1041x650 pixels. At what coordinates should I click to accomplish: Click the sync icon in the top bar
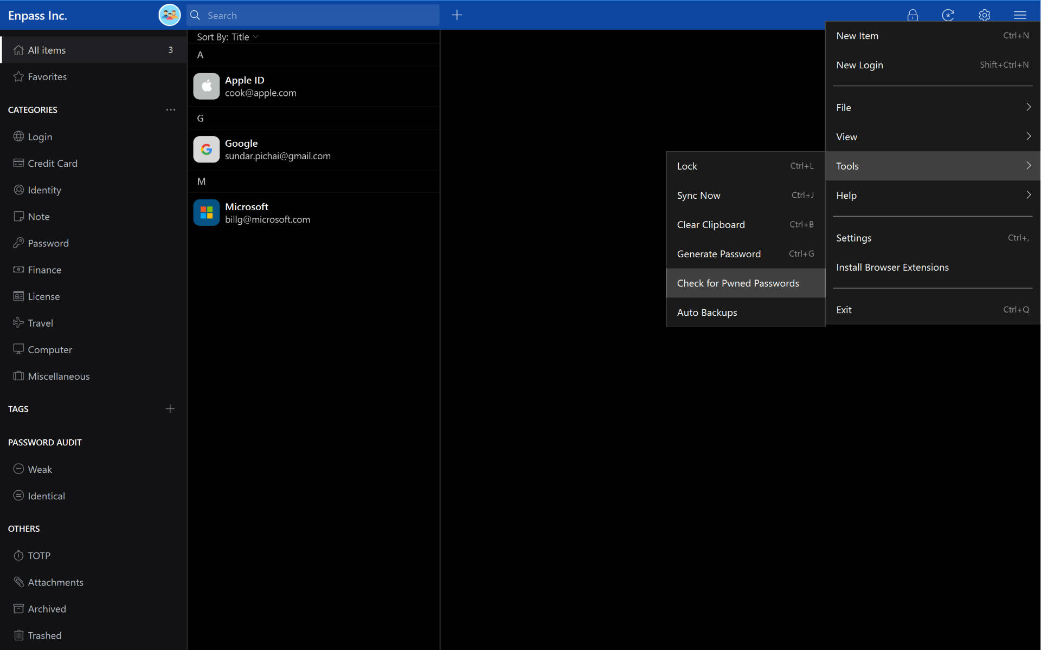click(948, 15)
